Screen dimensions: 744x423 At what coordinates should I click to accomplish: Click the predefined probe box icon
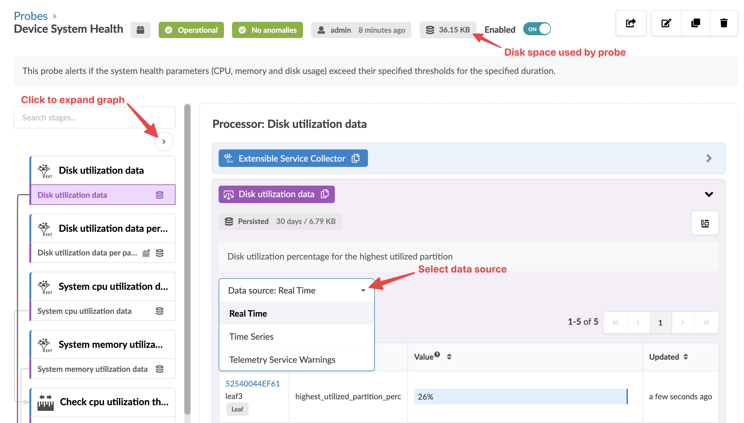coord(141,30)
